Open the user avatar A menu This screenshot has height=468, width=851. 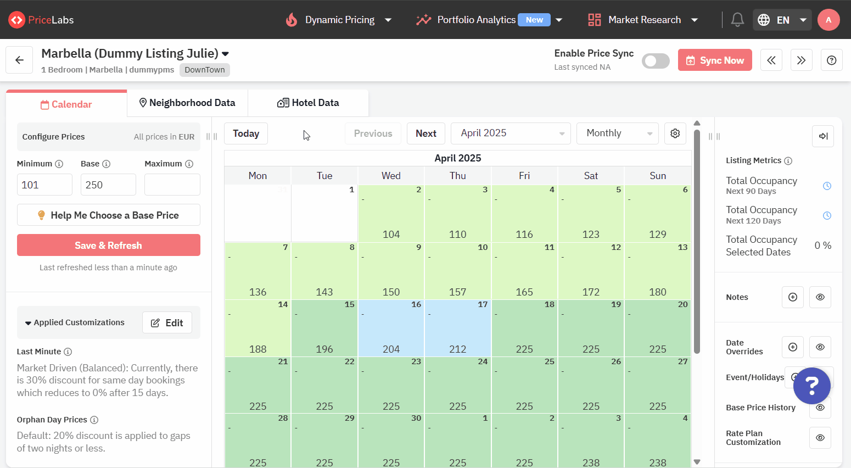pos(828,20)
